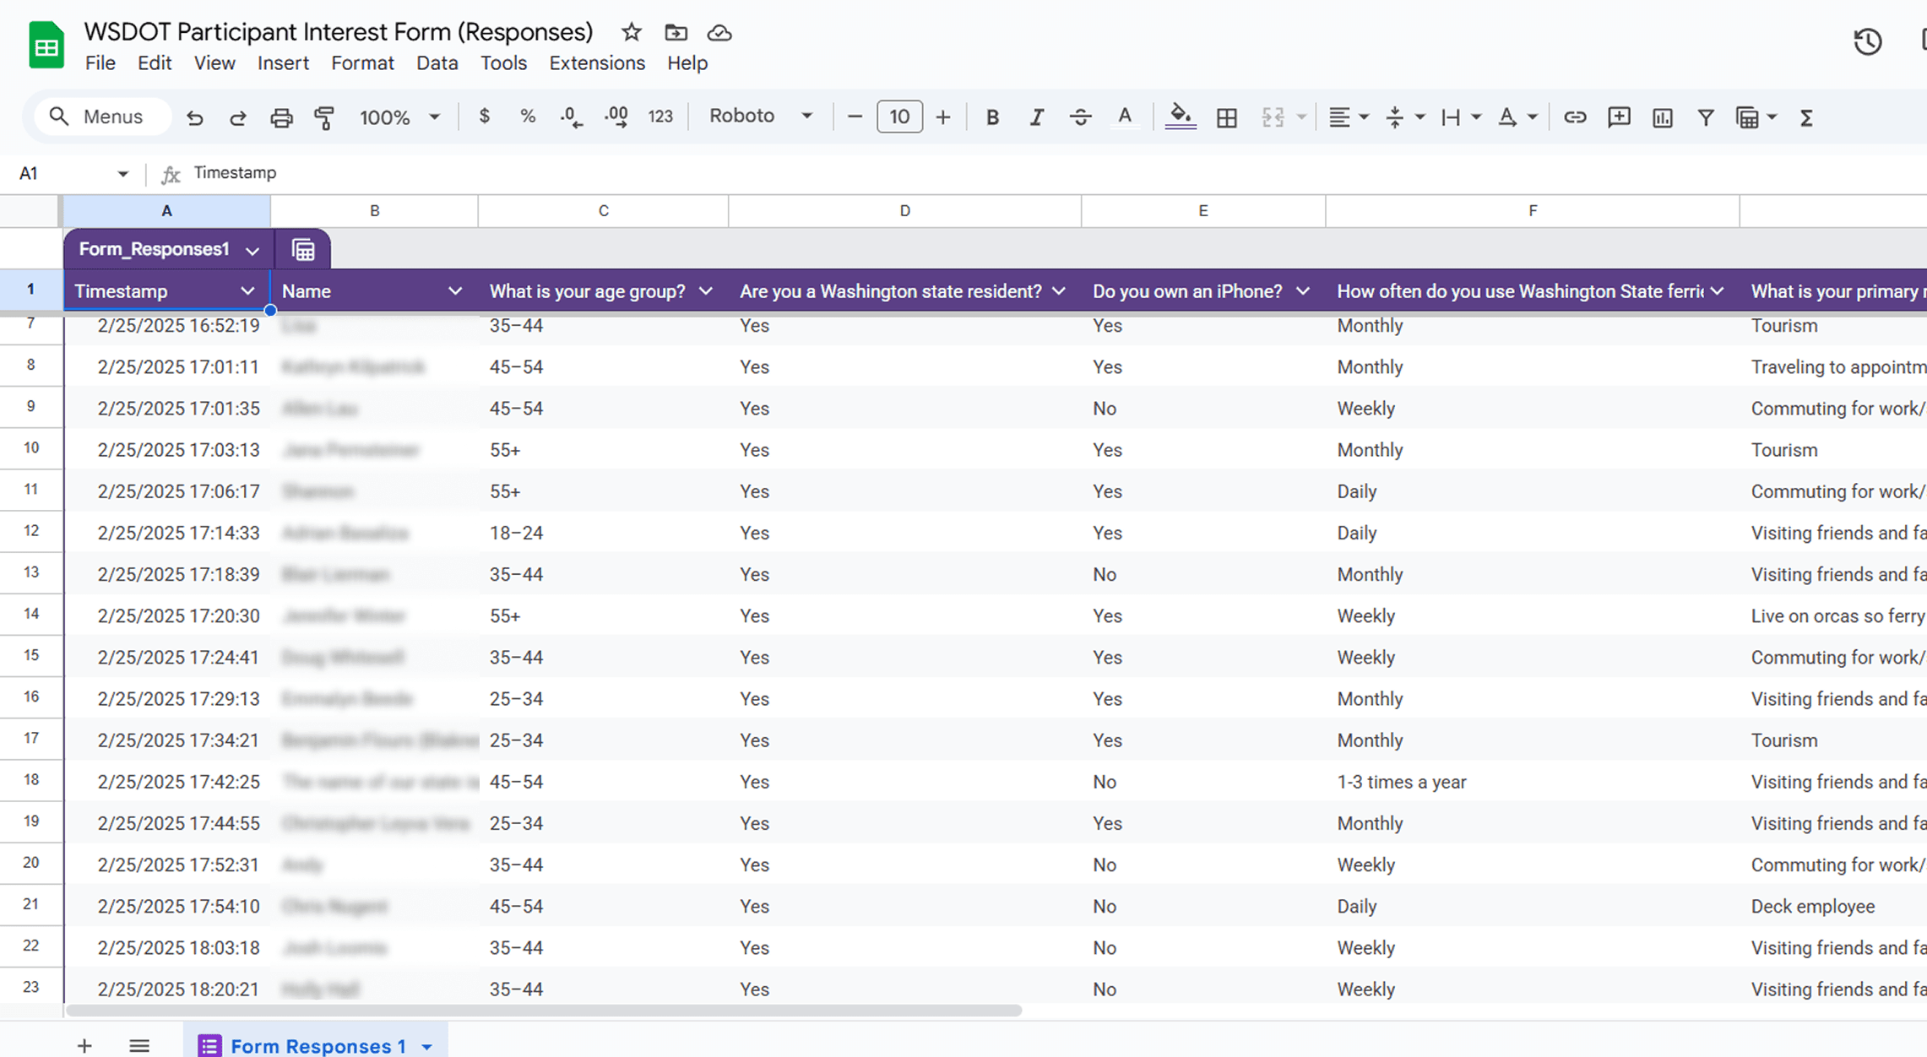Format as percent
This screenshot has height=1057, width=1927.
tap(528, 117)
